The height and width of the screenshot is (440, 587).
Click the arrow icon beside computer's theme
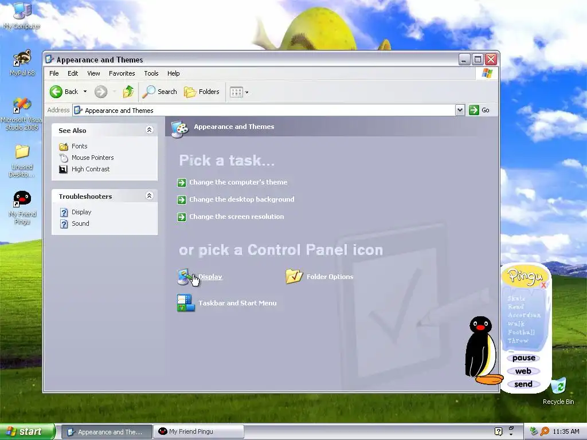point(182,183)
